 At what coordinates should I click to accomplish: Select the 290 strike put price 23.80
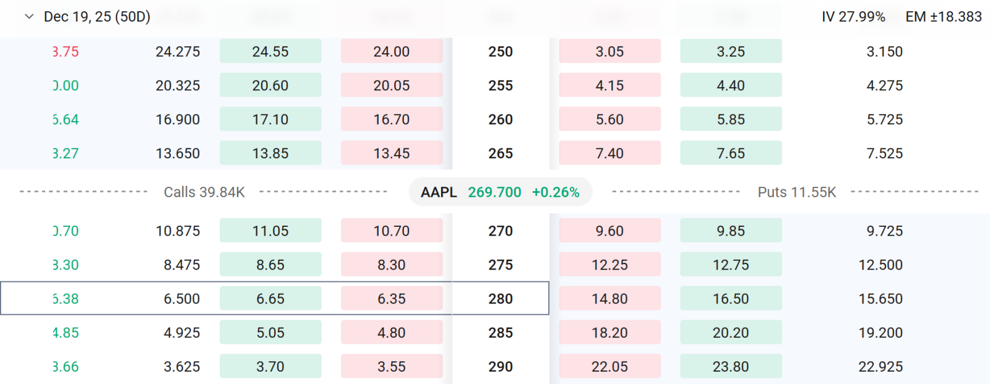(731, 367)
